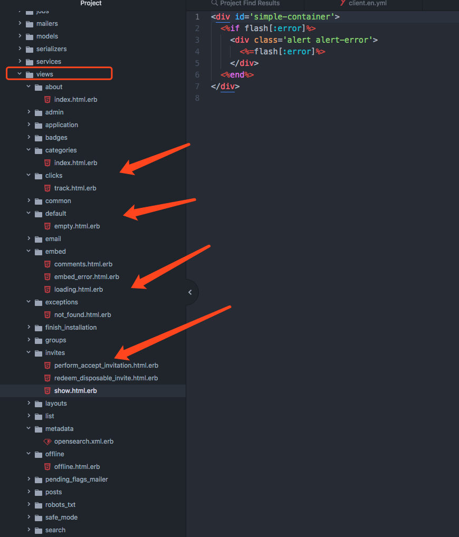Viewport: 459px width, 537px height.
Task: Click HTML5 icon next to track.html.erb
Action: click(x=47, y=188)
